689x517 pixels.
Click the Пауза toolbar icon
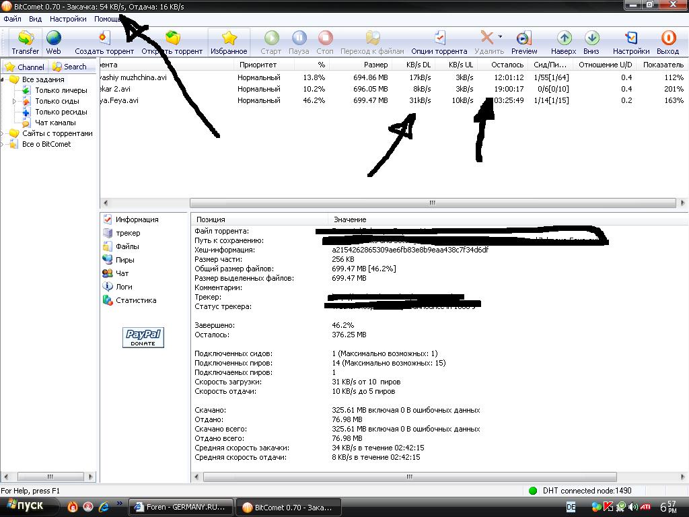(x=299, y=38)
